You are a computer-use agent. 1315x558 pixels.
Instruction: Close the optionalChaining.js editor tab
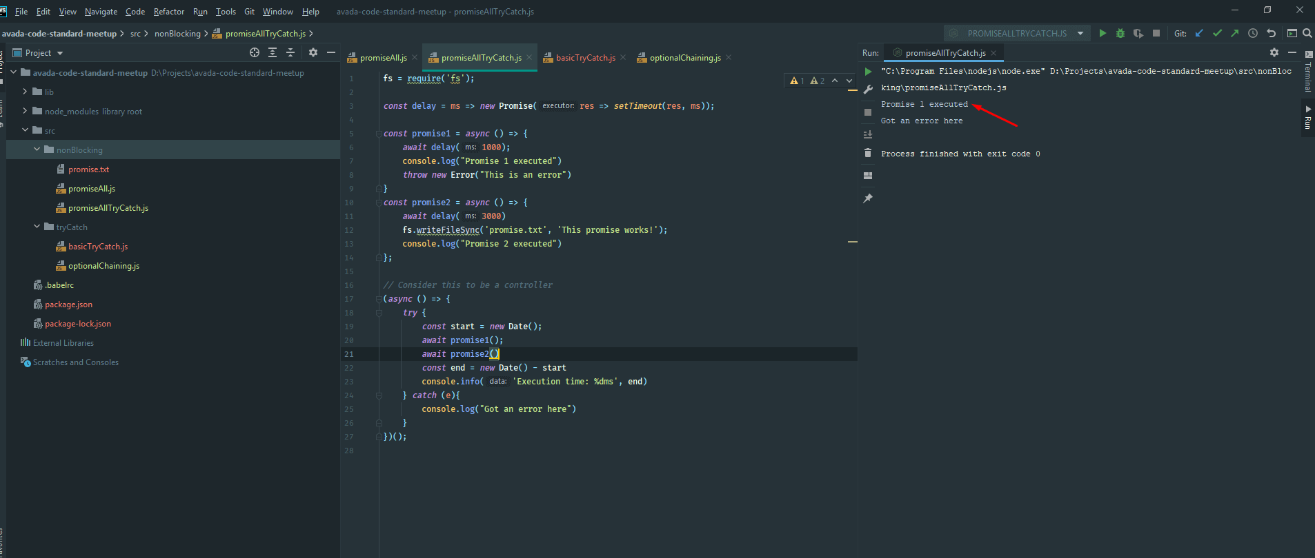(x=729, y=57)
